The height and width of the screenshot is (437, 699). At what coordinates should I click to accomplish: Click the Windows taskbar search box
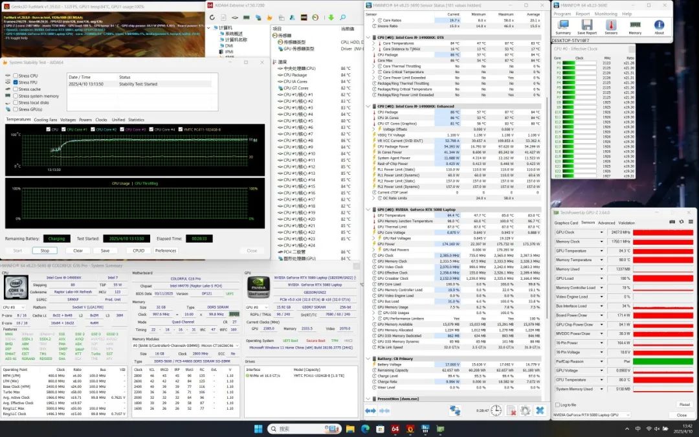pos(304,429)
